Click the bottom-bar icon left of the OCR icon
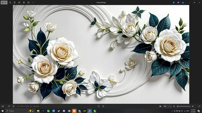 99,106
